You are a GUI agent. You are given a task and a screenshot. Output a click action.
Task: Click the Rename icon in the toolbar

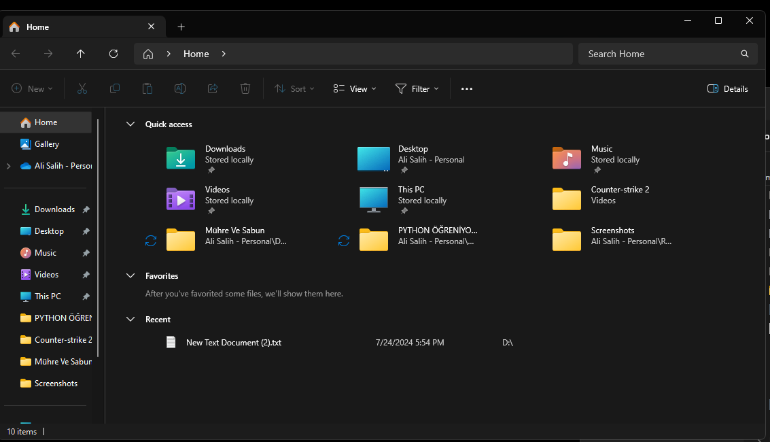point(179,88)
